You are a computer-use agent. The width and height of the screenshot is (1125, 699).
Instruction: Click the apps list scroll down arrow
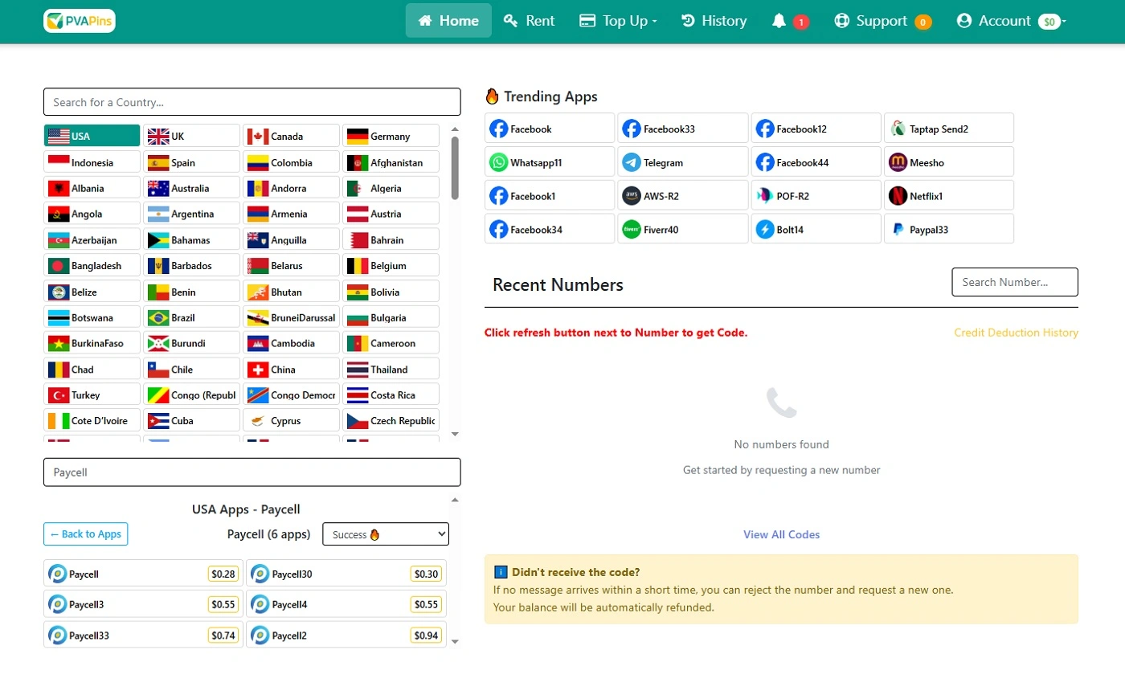[456, 642]
